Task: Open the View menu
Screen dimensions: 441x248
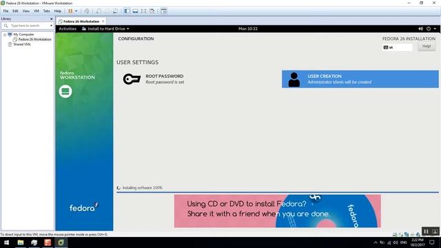Action: (x=26, y=11)
